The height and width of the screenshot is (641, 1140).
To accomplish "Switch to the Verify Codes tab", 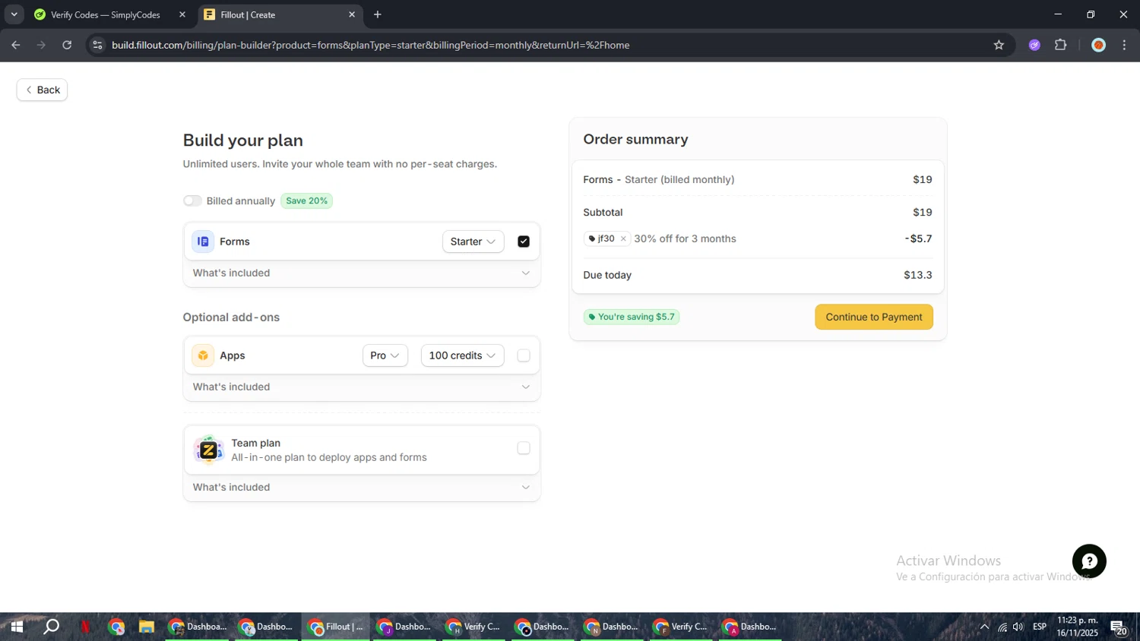I will (105, 14).
